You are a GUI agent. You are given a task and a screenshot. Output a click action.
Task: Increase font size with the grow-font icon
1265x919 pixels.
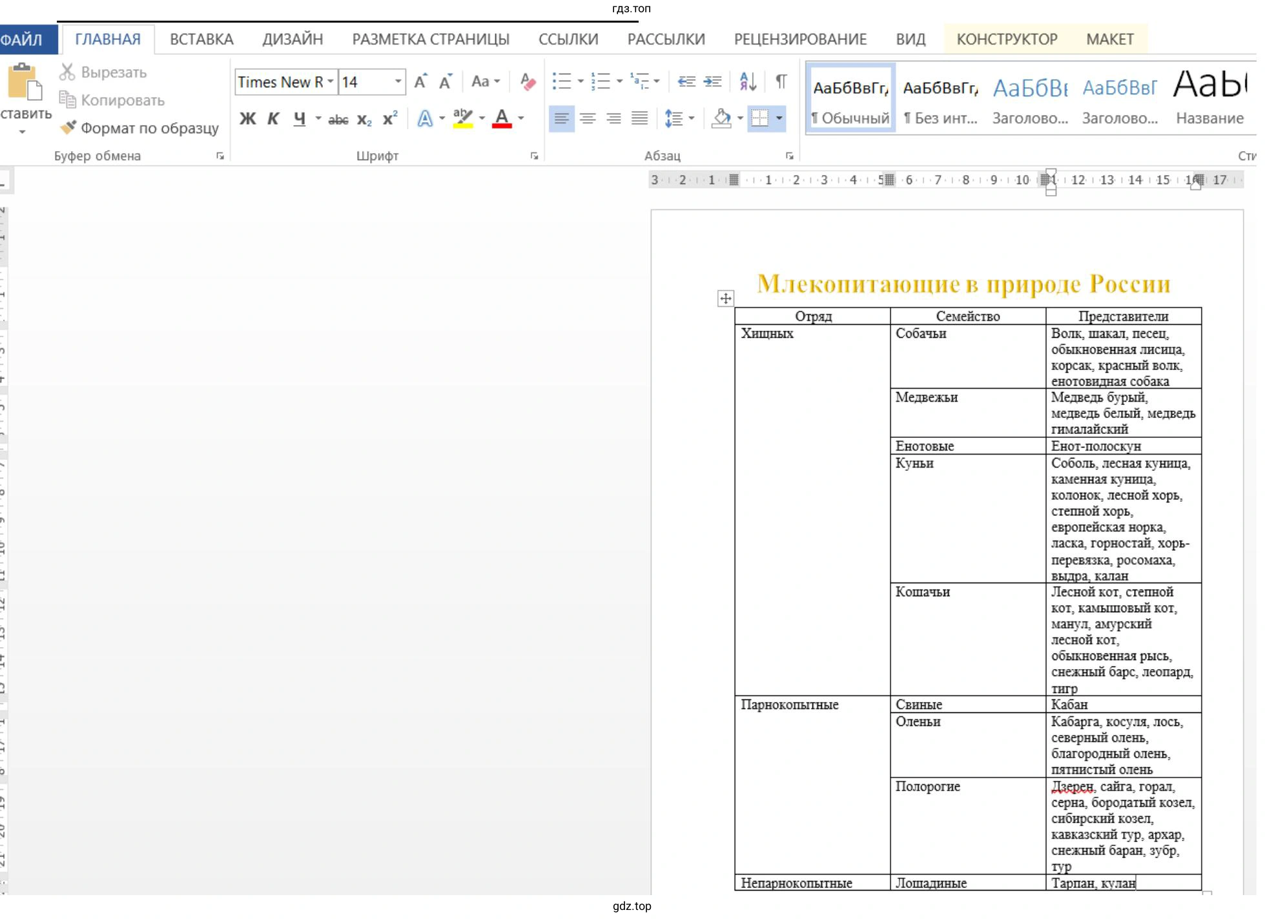click(420, 81)
